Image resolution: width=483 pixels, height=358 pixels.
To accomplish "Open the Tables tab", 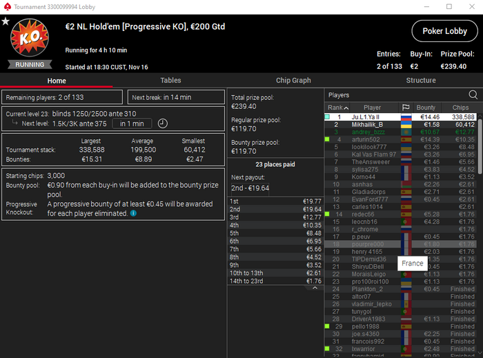I will click(x=170, y=80).
